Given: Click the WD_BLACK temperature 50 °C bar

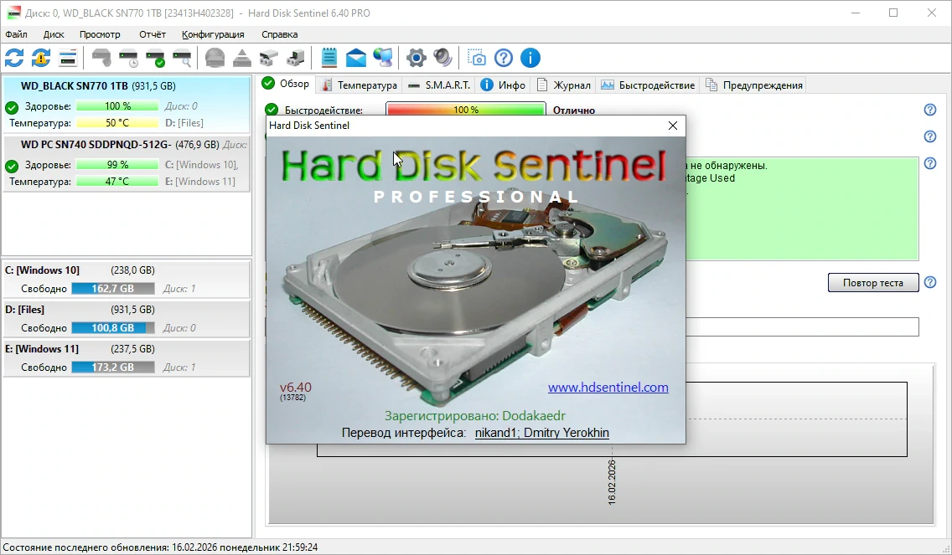Looking at the screenshot, I should click(x=117, y=123).
